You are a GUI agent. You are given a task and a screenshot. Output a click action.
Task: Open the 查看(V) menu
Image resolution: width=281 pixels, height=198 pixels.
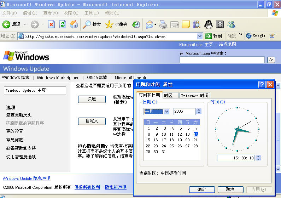(x=50, y=13)
